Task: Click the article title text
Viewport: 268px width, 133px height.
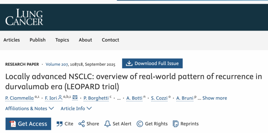Action: (x=133, y=82)
